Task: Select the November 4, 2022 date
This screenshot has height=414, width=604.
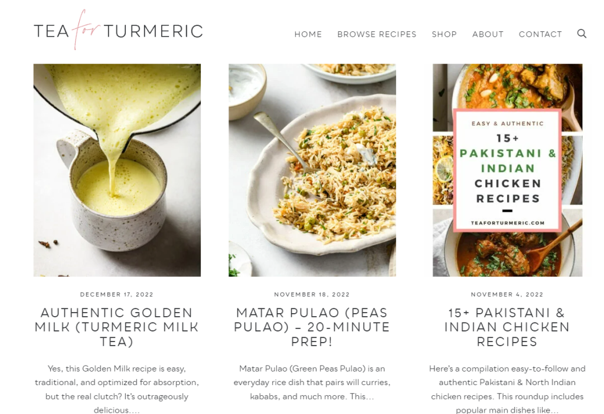Action: [507, 294]
